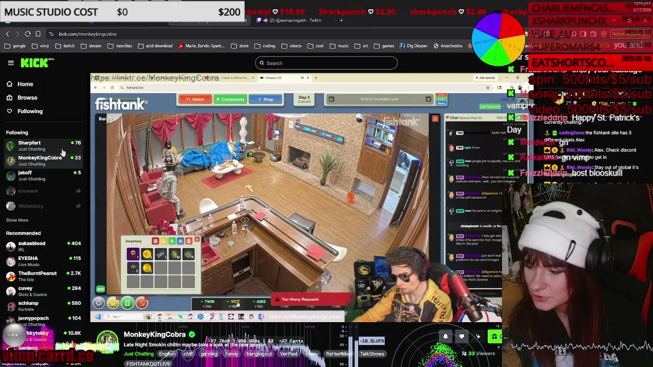Open the acid download bookmarks folder
653x367 pixels.
click(x=155, y=46)
